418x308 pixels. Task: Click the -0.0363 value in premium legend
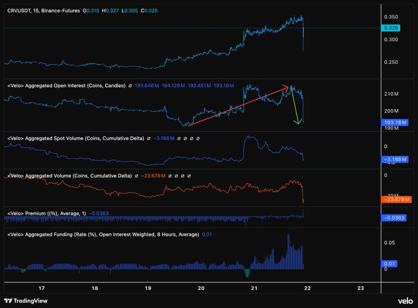tap(98, 214)
